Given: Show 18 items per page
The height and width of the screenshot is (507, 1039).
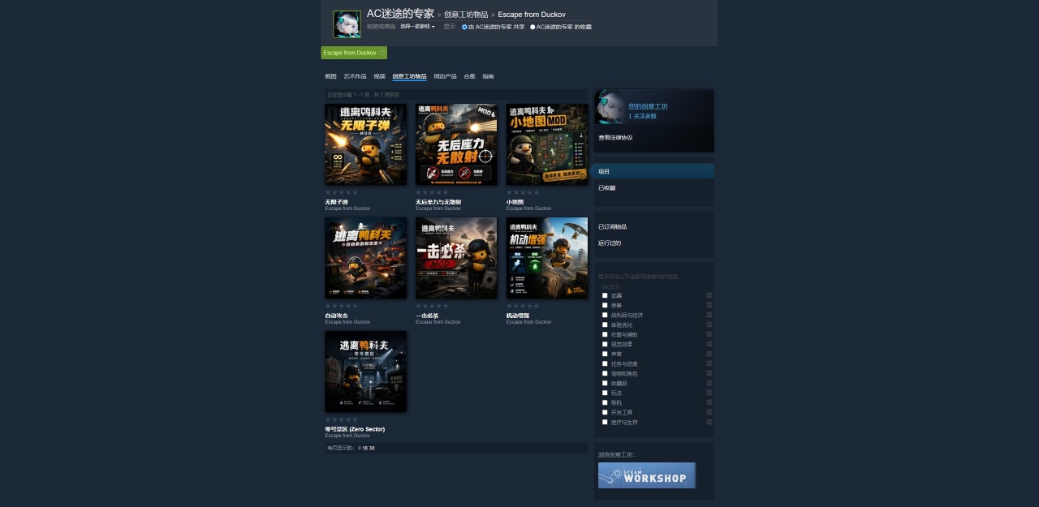Looking at the screenshot, I should 365,448.
